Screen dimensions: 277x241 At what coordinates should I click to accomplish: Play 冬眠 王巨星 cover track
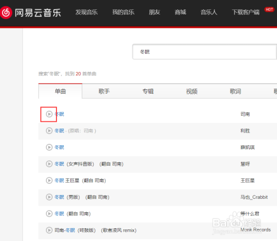49,181
